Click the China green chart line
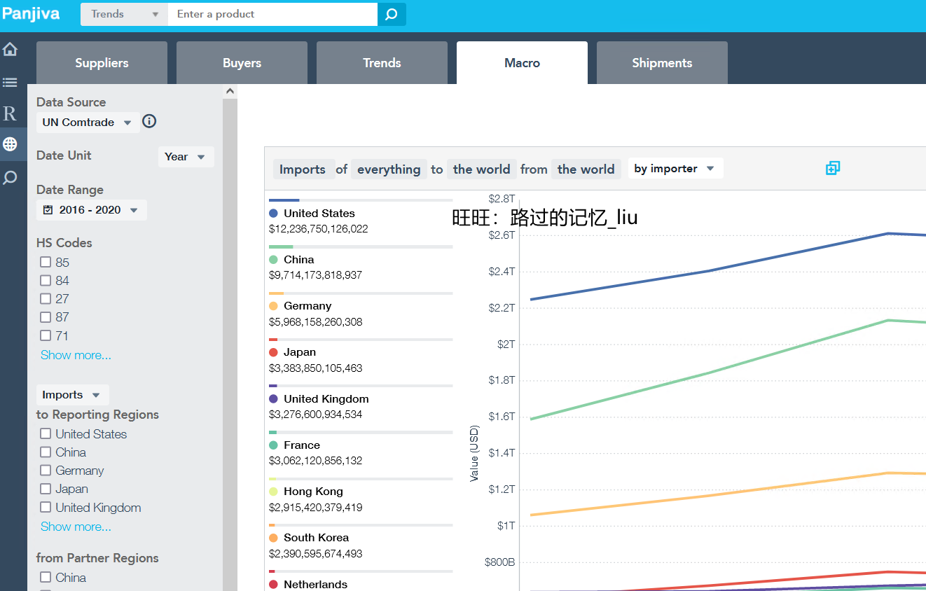 click(x=709, y=373)
